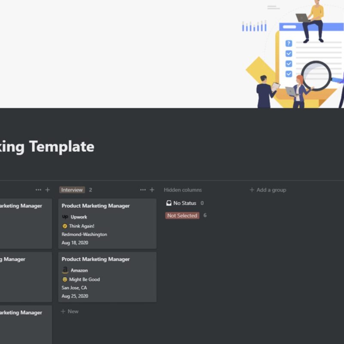Click New below the Interview cards

pyautogui.click(x=70, y=311)
